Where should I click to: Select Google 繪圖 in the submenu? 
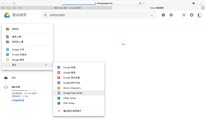78,73
